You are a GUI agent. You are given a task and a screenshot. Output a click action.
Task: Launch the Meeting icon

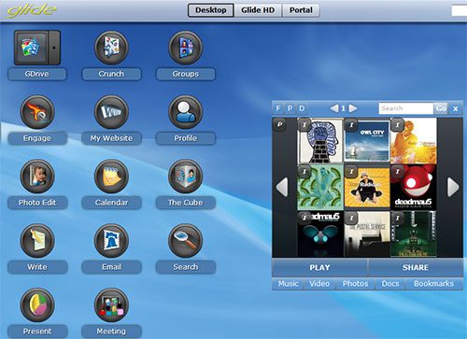pyautogui.click(x=111, y=305)
